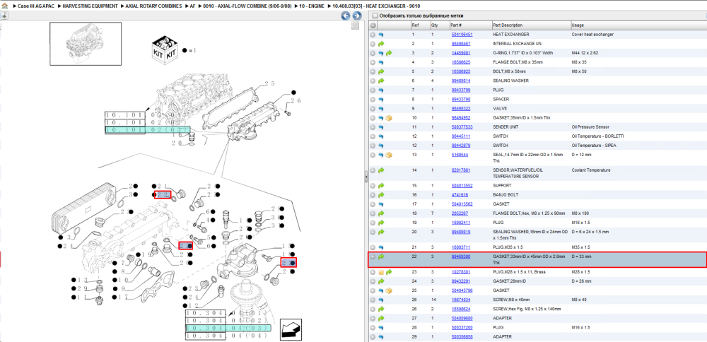Viewport: 707px width, 342px height.
Task: Toggle gray selection circle for GASKET 504013562 row
Action: (373, 204)
